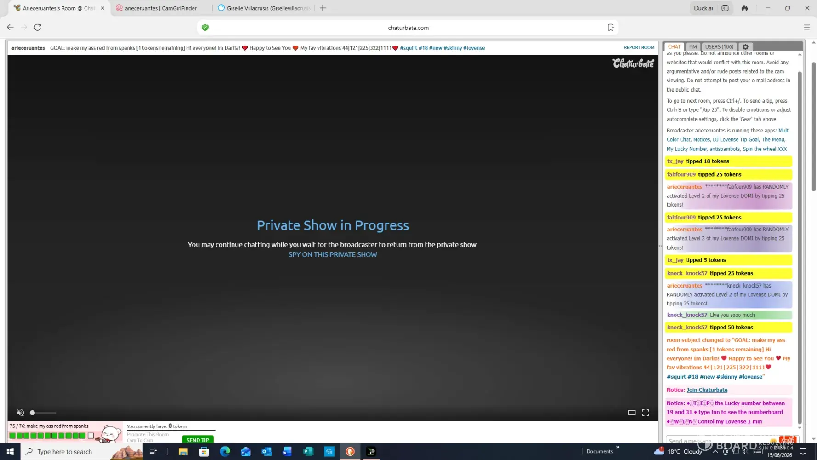Click the Windows taskbar search box
The width and height of the screenshot is (817, 460).
pos(83,452)
